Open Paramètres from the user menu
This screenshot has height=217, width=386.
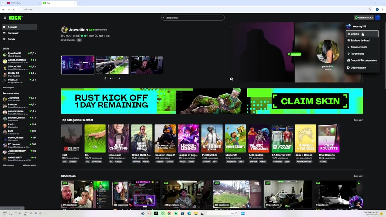pos(362,54)
